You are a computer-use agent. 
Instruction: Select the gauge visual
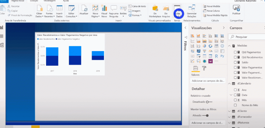pyautogui.click(x=210, y=51)
